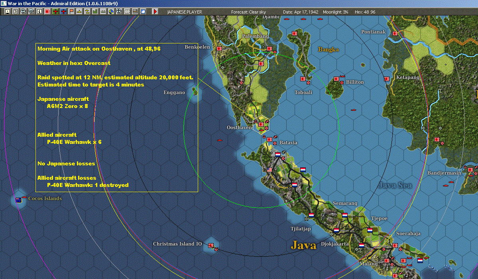This screenshot has height=279, width=478.
Task: Click the anchor port icon at Oosthaven
Action: tap(256, 122)
